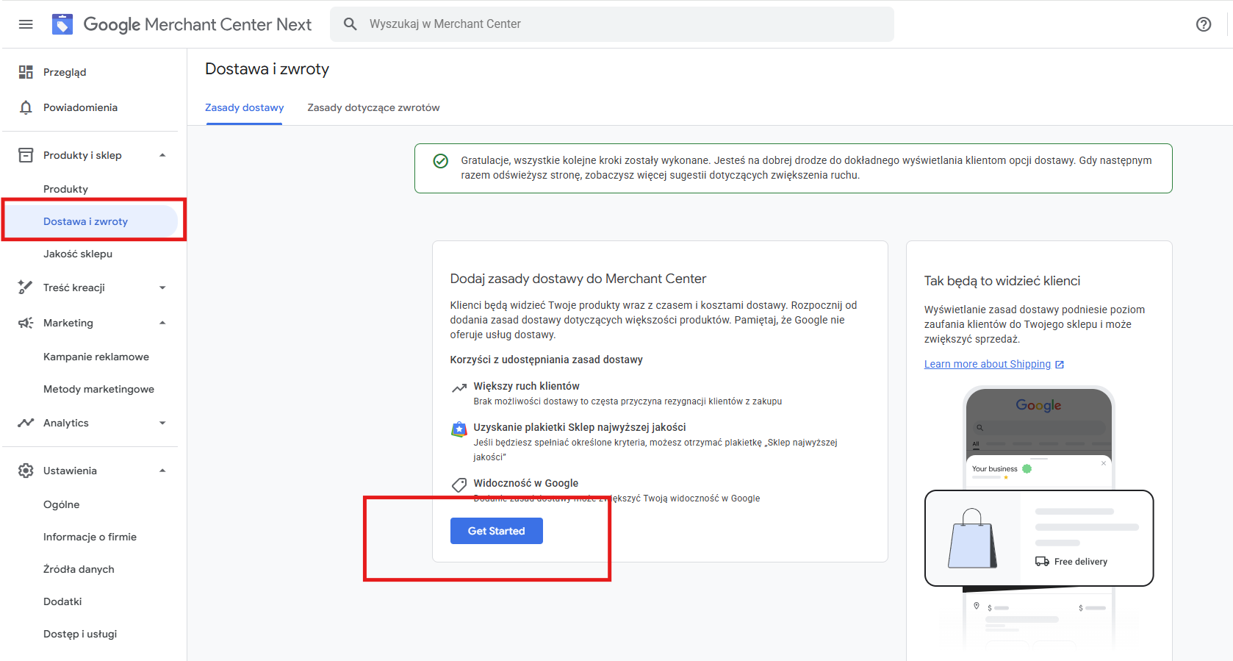Click the Free delivery label in preview
This screenshot has width=1233, height=661.
click(x=1081, y=562)
